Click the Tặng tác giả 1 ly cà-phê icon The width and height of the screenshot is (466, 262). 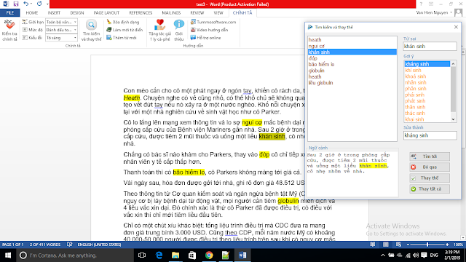tap(160, 31)
